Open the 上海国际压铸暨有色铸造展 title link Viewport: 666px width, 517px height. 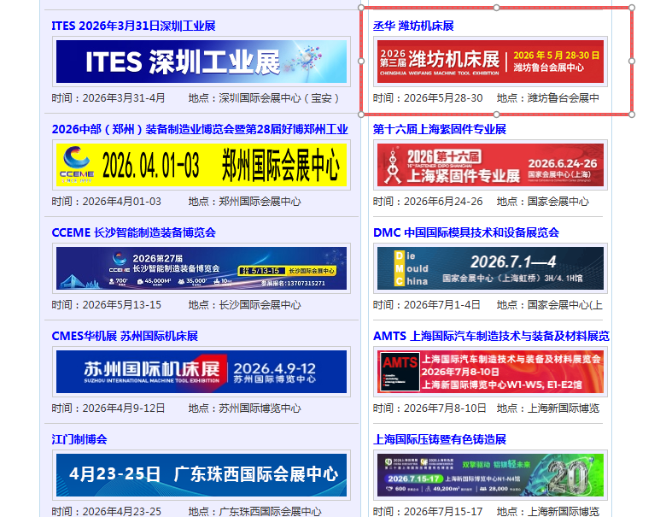pyautogui.click(x=440, y=439)
